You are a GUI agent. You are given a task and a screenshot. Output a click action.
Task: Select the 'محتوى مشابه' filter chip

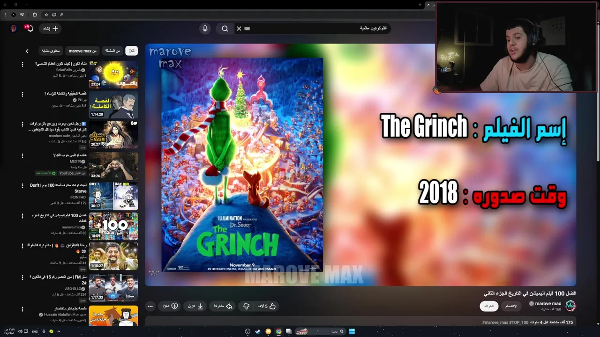tap(51, 51)
